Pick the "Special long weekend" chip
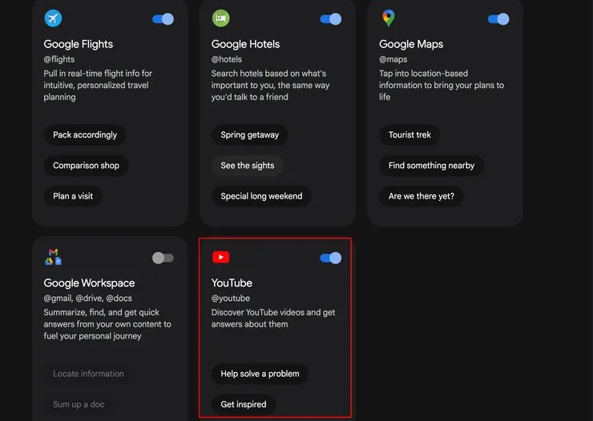The image size is (593, 421). pyautogui.click(x=261, y=196)
